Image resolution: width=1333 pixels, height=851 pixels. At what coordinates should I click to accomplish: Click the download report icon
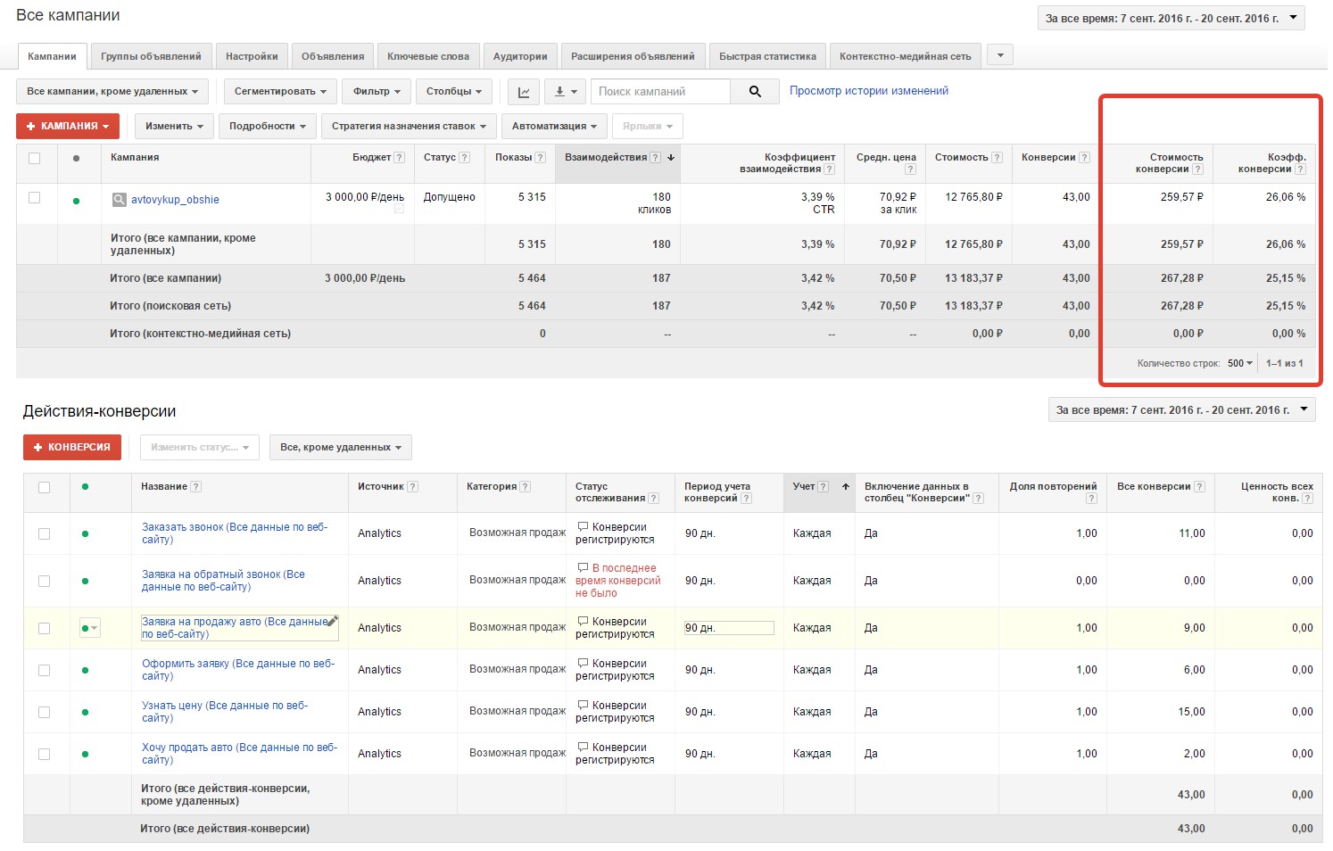tap(565, 92)
